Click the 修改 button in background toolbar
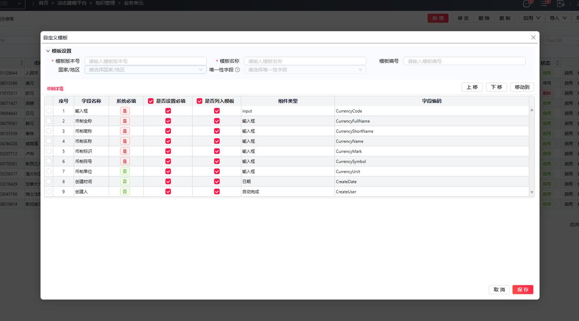 463,18
